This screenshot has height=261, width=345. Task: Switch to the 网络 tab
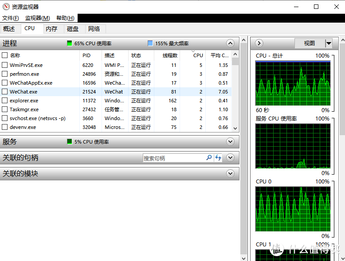[x=95, y=29]
